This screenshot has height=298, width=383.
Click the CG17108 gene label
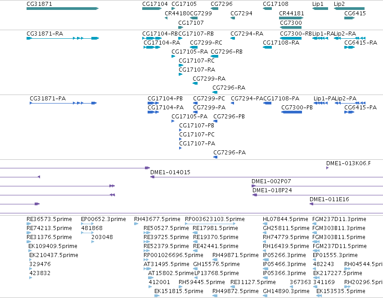click(275, 4)
